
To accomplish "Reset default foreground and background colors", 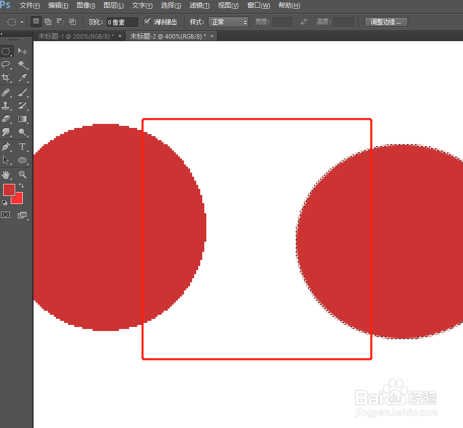I will 5,203.
